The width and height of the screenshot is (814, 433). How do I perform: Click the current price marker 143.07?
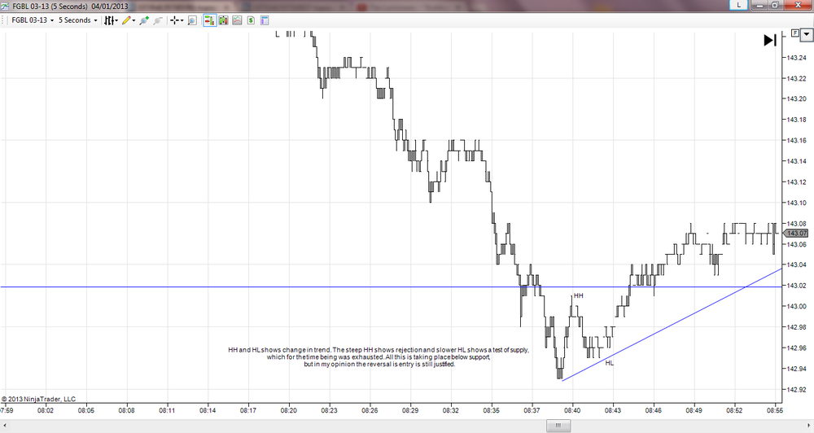click(x=797, y=234)
